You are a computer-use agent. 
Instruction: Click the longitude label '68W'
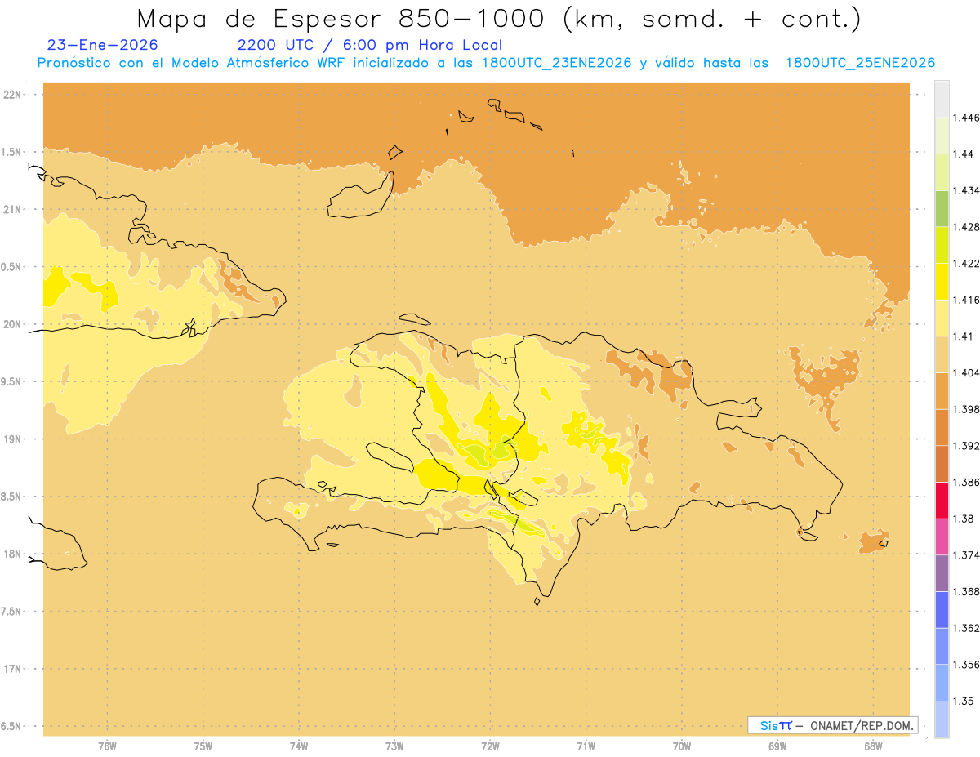873,746
